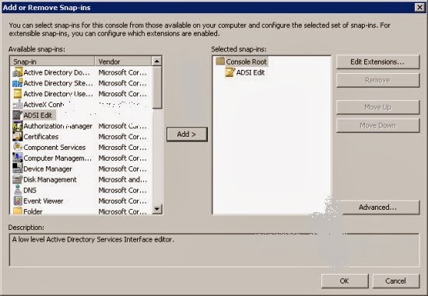428x296 pixels.
Task: Select Device Manager snap-in name
Action: 47,169
